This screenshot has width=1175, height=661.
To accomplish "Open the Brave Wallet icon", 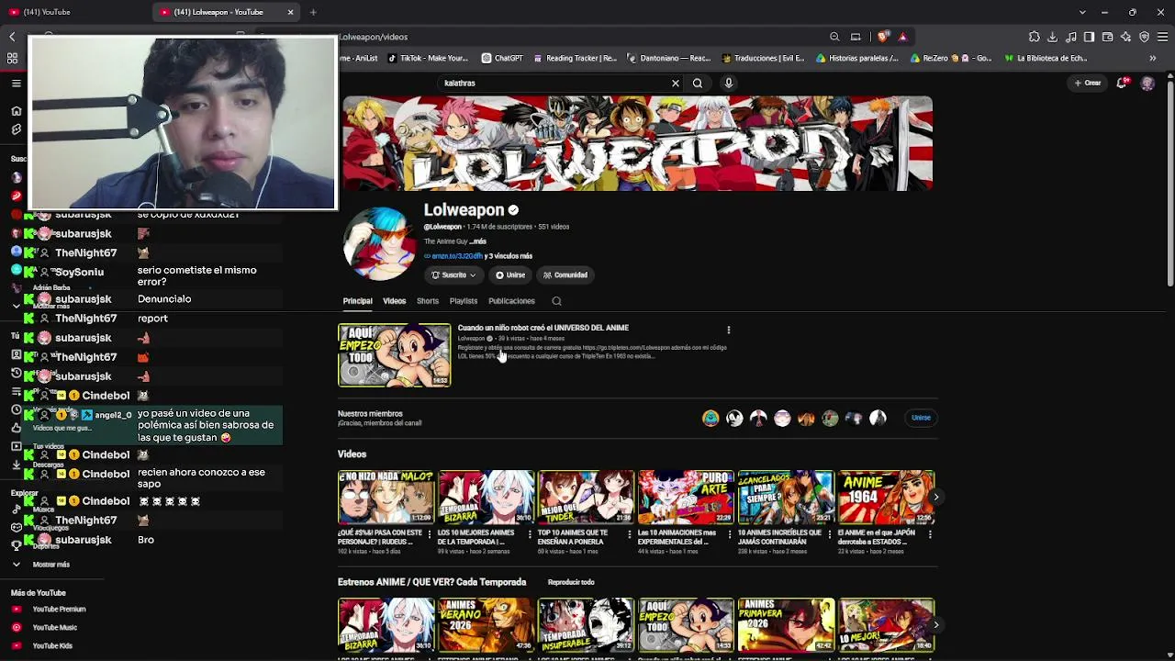I will click(1108, 37).
